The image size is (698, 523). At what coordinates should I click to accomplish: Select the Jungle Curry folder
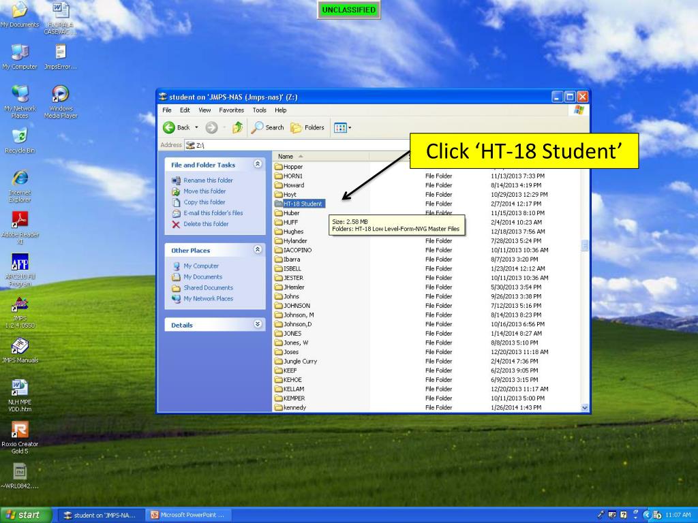(296, 361)
